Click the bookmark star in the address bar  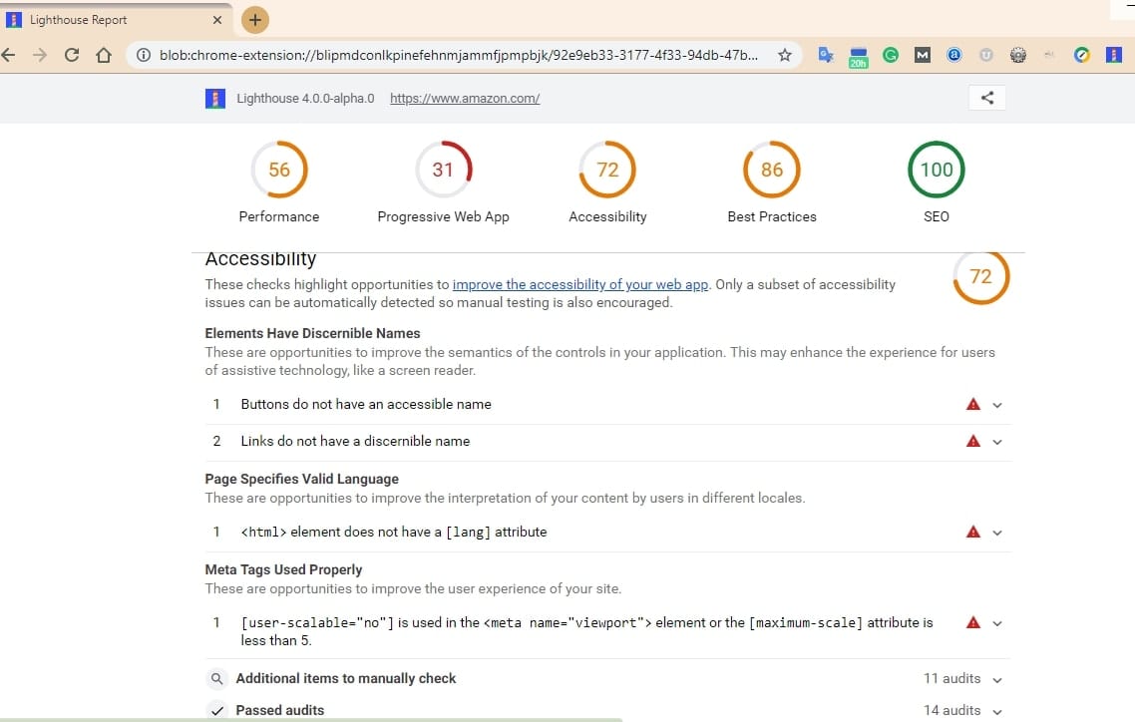tap(785, 56)
